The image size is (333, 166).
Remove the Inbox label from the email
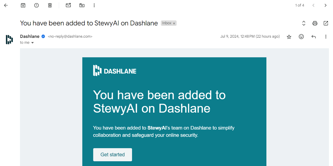click(174, 23)
